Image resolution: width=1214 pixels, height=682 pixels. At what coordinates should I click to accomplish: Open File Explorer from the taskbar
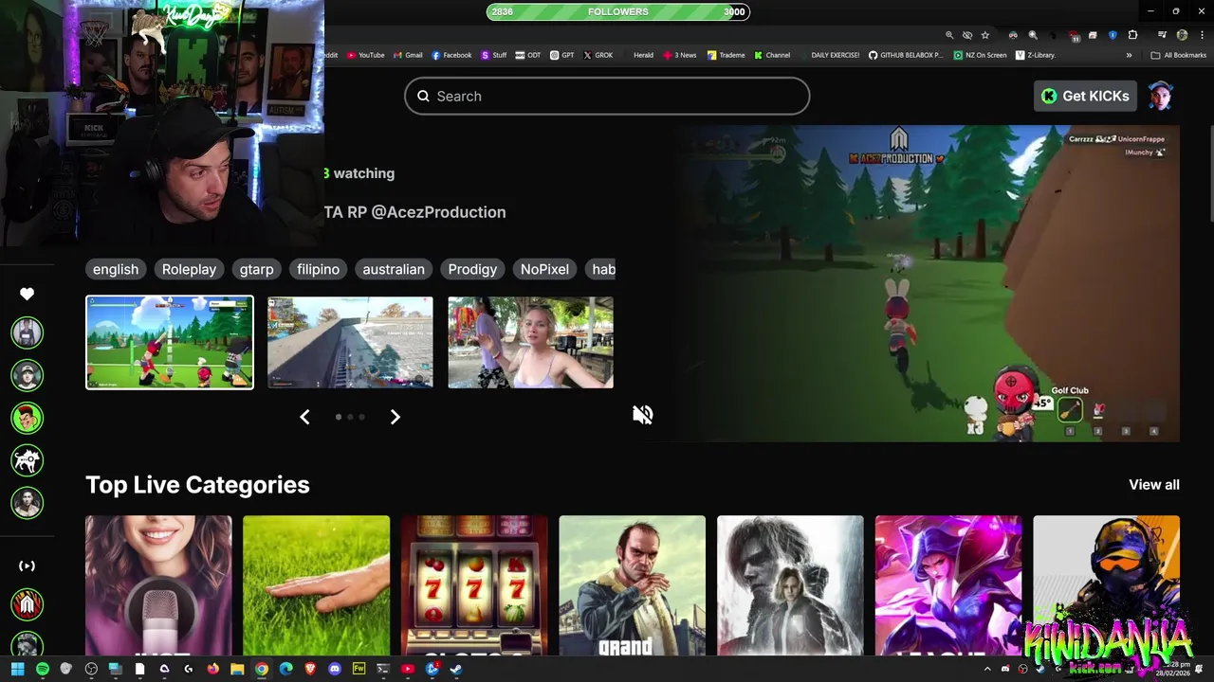click(237, 669)
